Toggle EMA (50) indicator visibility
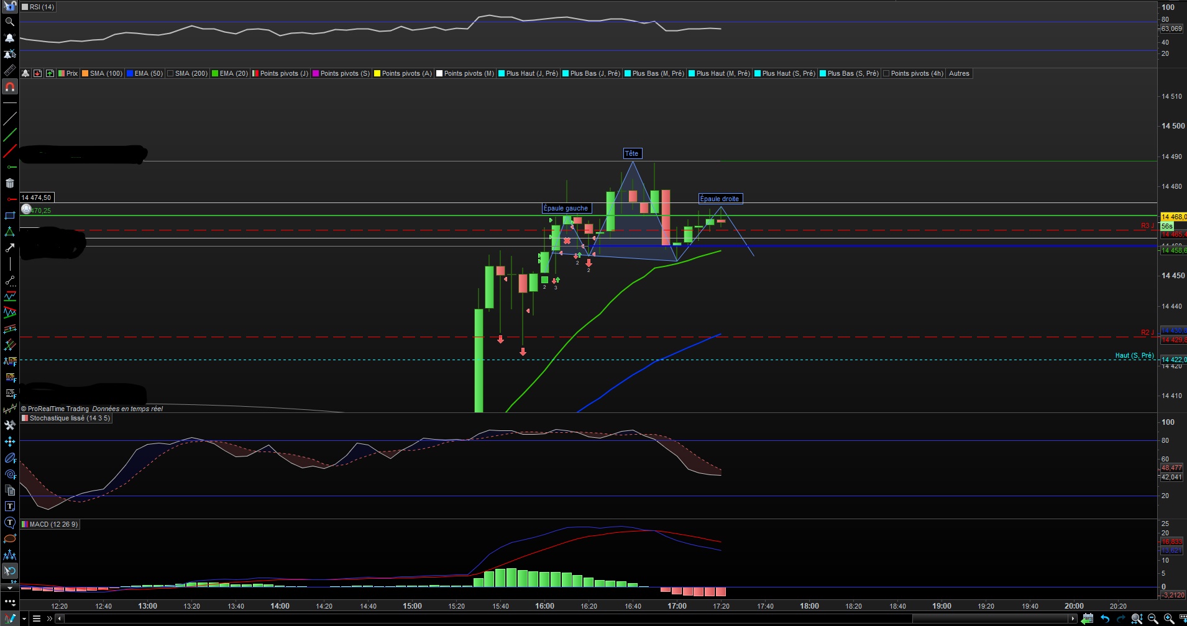This screenshot has height=626, width=1187. (130, 73)
